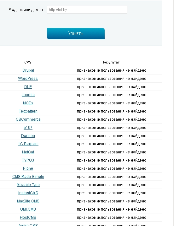Select the Plone link
This screenshot has height=226, width=174.
point(28,168)
